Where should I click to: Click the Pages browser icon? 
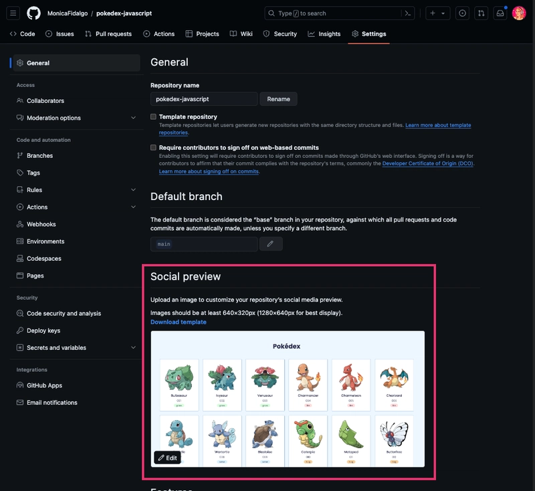(20, 276)
